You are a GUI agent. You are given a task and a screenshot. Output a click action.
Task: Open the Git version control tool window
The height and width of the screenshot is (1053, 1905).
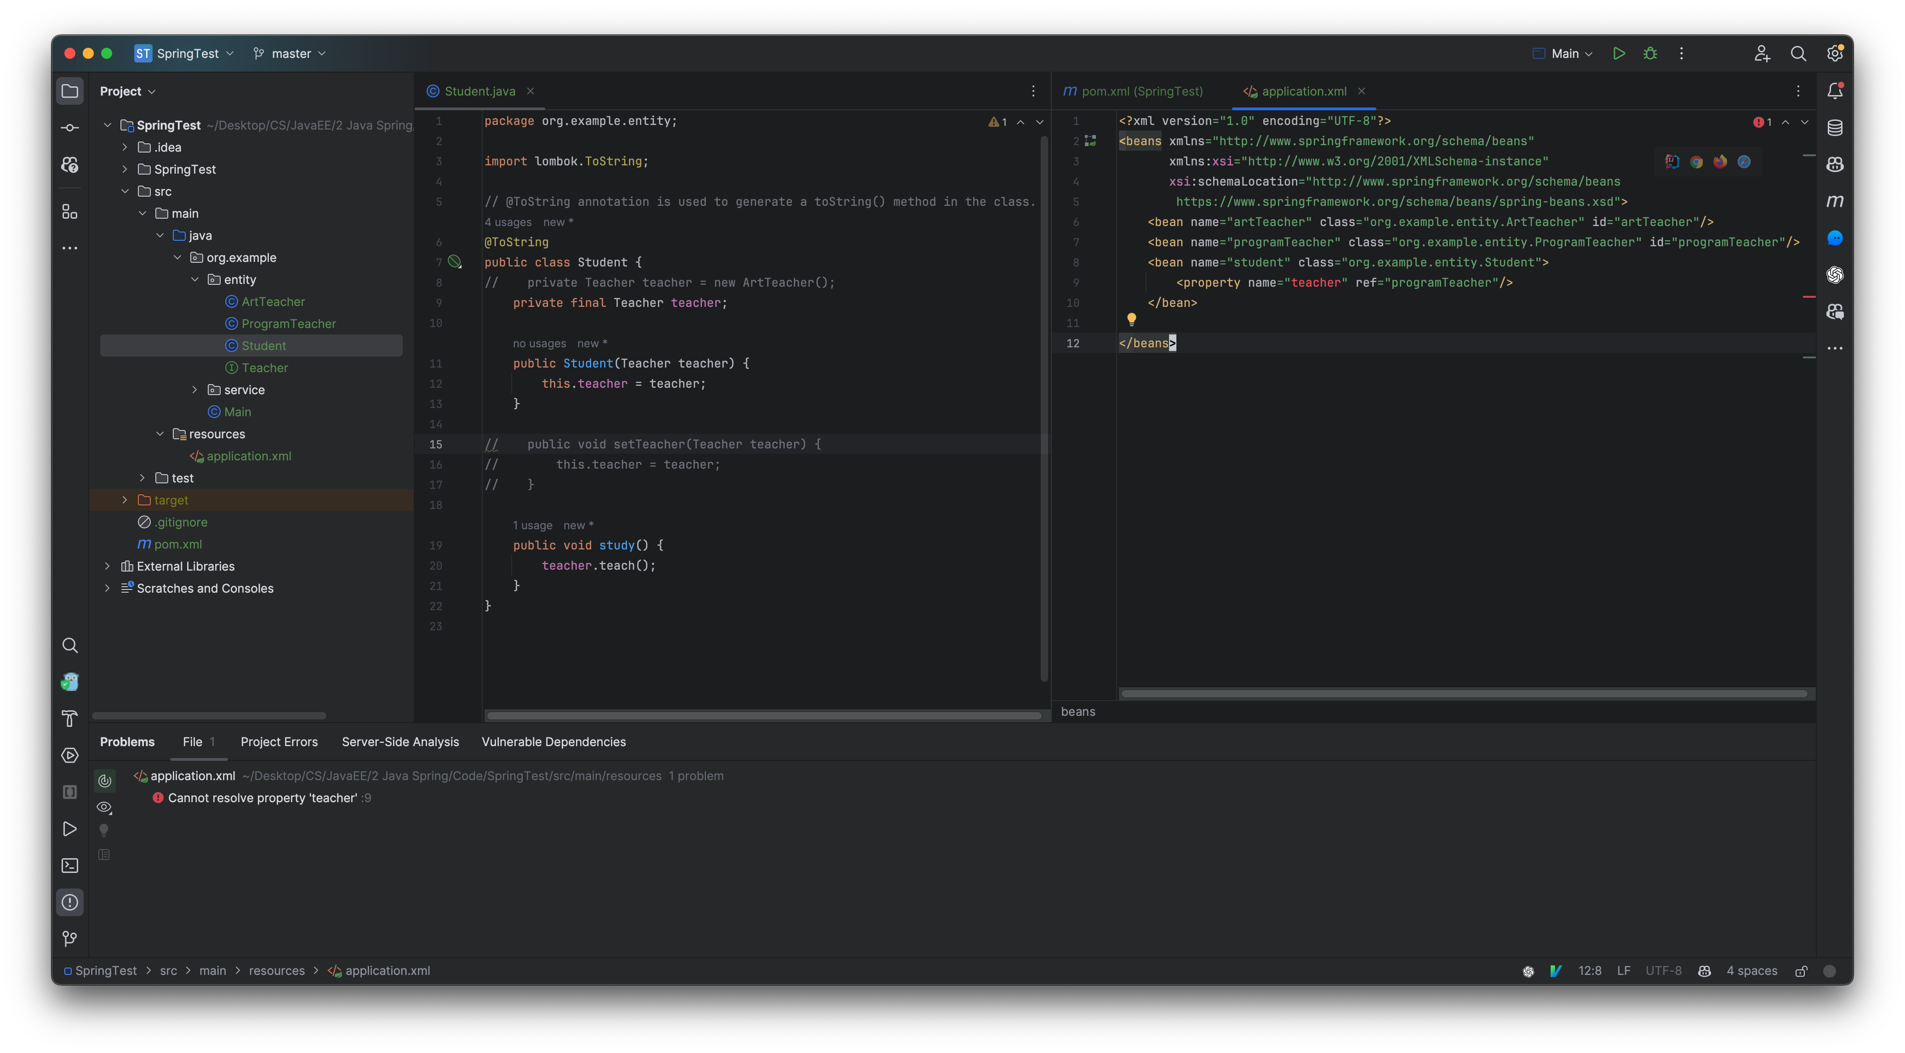coord(69,939)
